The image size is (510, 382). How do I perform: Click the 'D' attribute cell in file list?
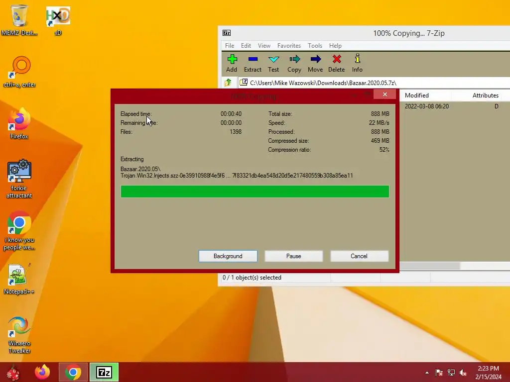point(497,106)
